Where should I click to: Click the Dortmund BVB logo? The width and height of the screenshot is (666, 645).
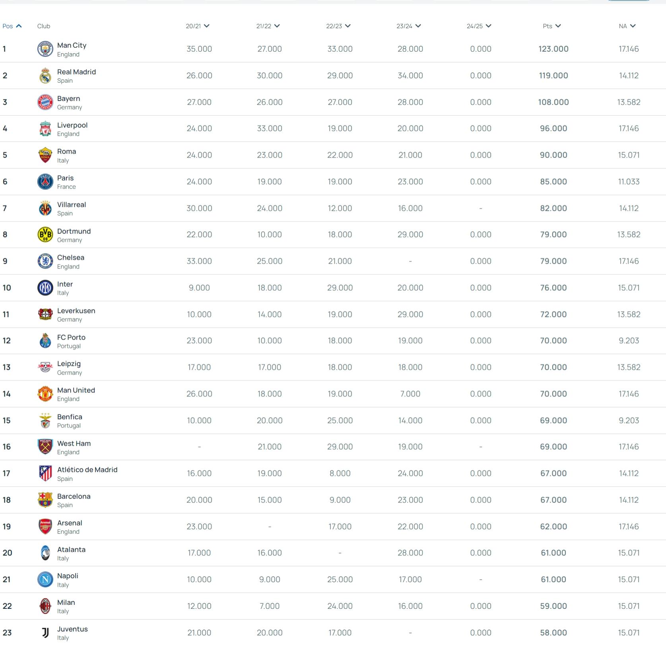pyautogui.click(x=45, y=235)
